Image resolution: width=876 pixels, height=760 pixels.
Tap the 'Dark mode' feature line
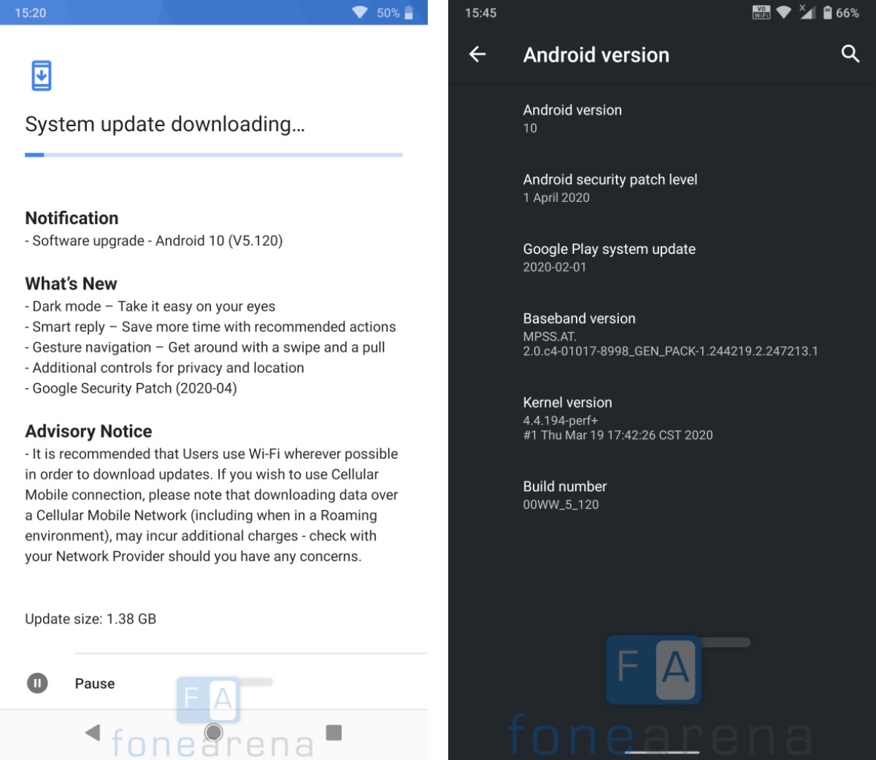click(x=150, y=306)
